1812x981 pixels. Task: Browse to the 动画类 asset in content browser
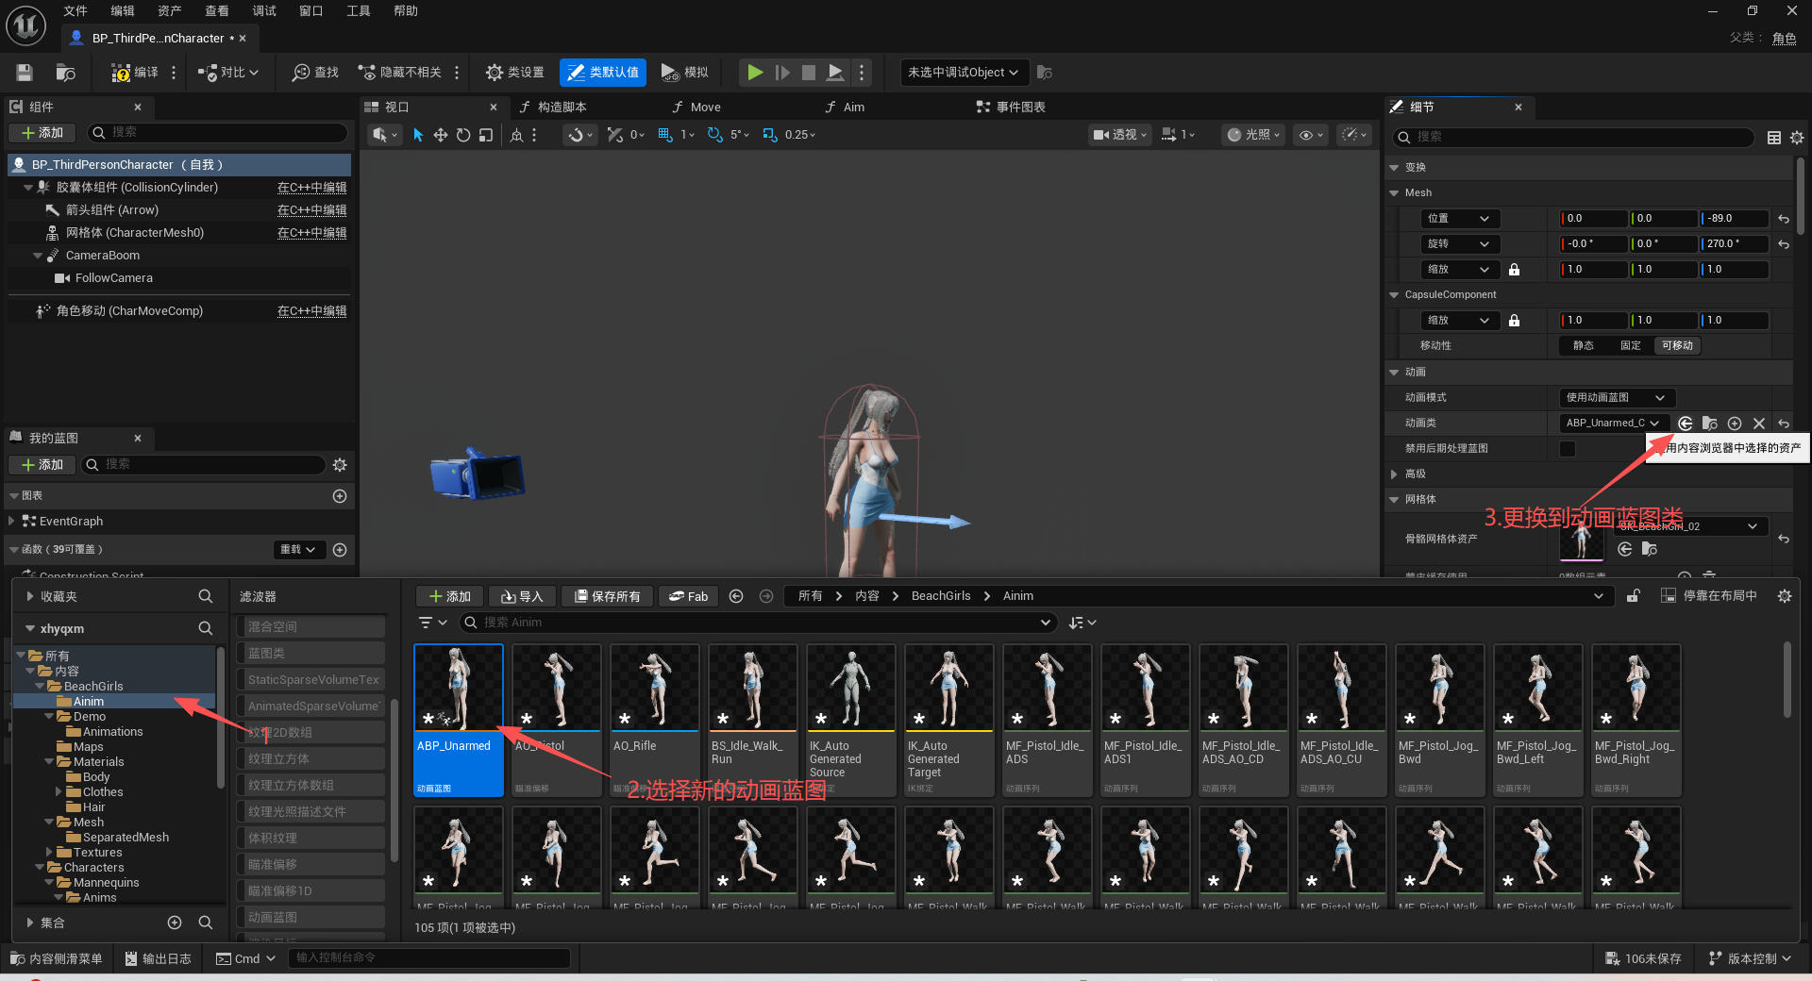tap(1710, 424)
